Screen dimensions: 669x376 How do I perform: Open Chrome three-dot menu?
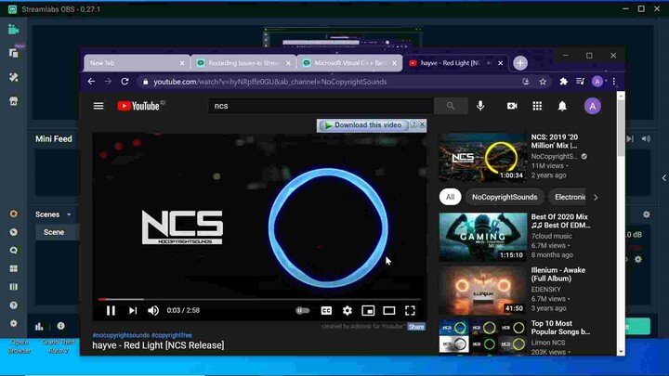click(614, 82)
